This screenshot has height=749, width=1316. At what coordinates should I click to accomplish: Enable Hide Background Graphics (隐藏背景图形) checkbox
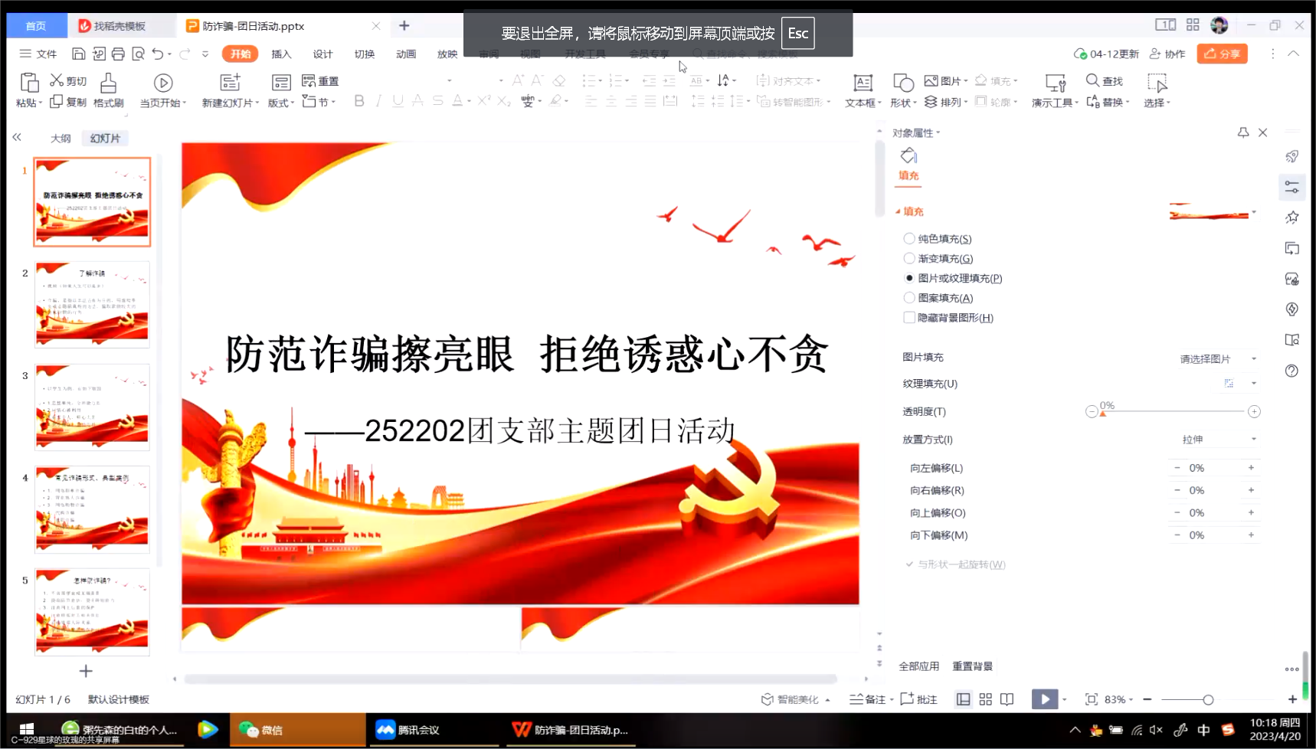point(909,318)
